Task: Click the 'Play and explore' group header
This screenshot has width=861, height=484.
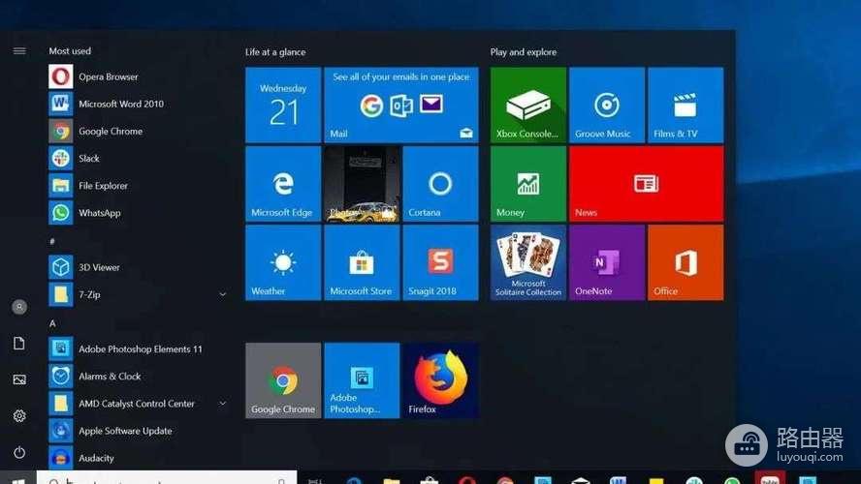Action: pos(524,52)
